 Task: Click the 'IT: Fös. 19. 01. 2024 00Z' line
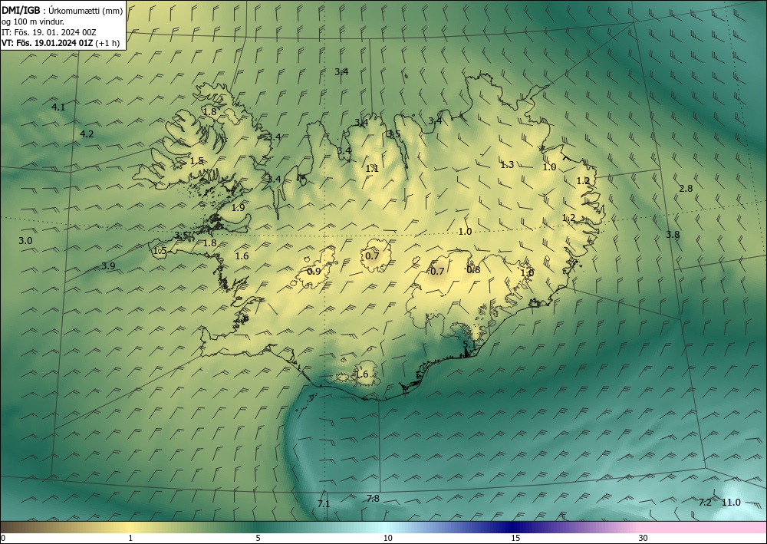49,32
